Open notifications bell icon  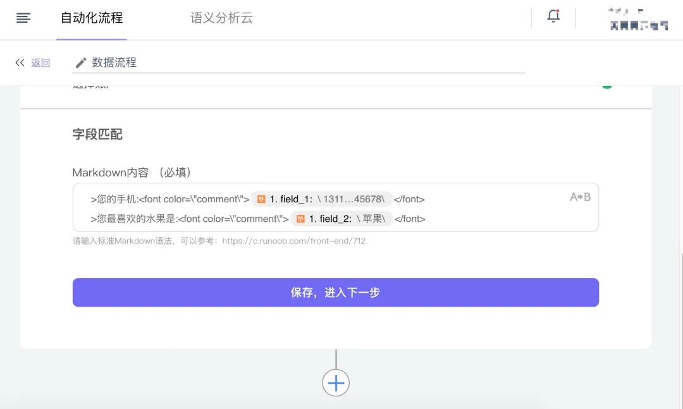coord(553,16)
